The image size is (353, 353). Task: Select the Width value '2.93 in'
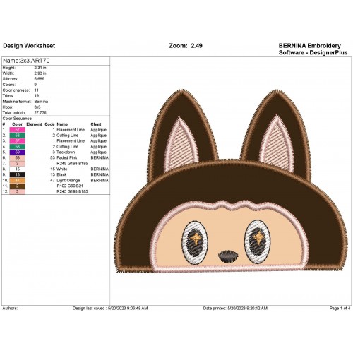(40, 73)
